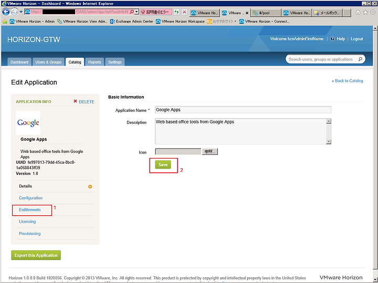This screenshot has height=283, width=378.
Task: Click the browser Forward arrow button
Action: click(x=15, y=12)
